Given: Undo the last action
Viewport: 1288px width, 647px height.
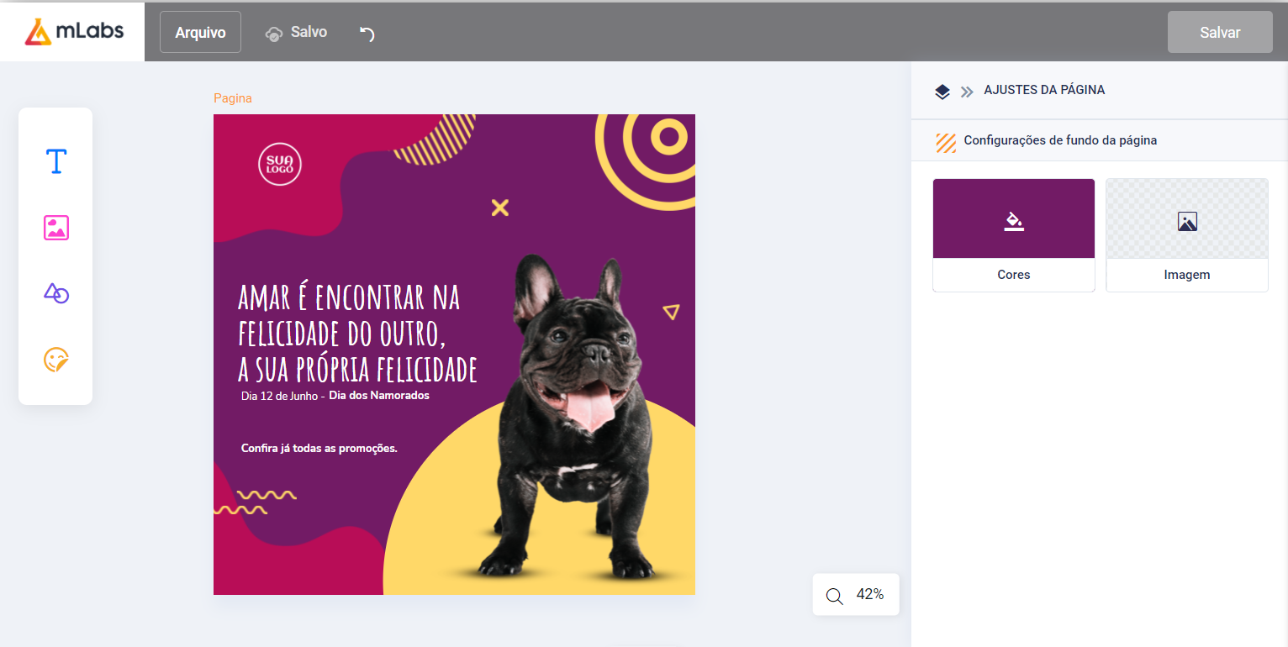Looking at the screenshot, I should [x=366, y=31].
